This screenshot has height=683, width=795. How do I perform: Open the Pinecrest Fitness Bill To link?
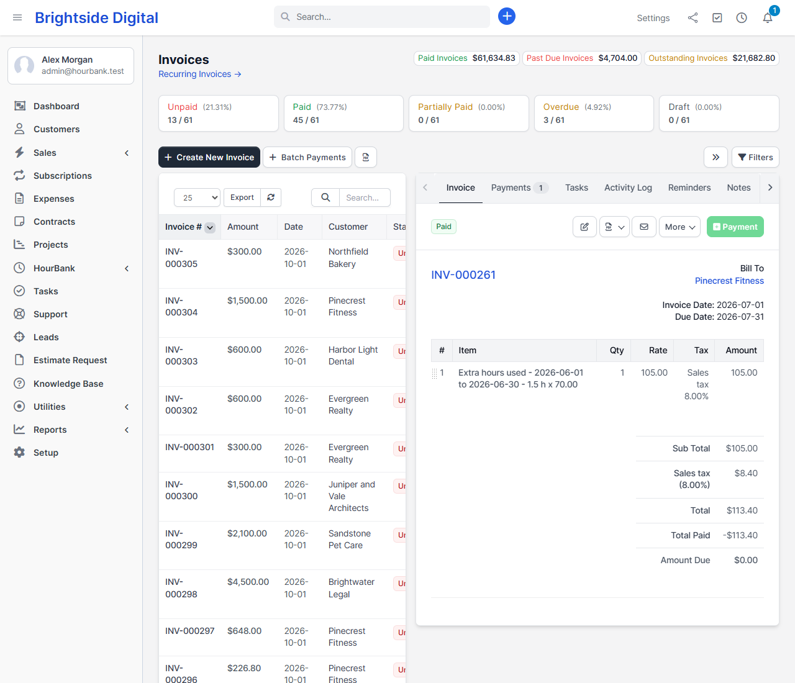(x=729, y=281)
